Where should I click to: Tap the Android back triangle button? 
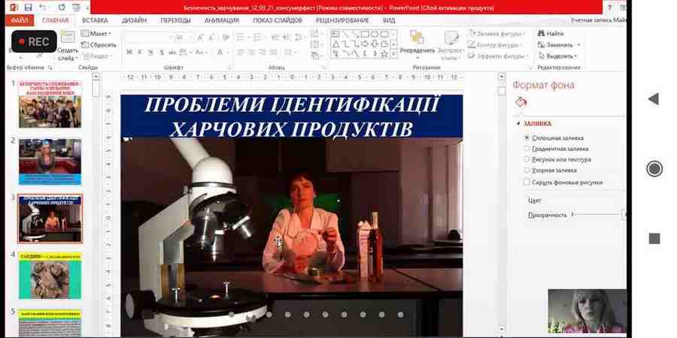click(x=653, y=99)
